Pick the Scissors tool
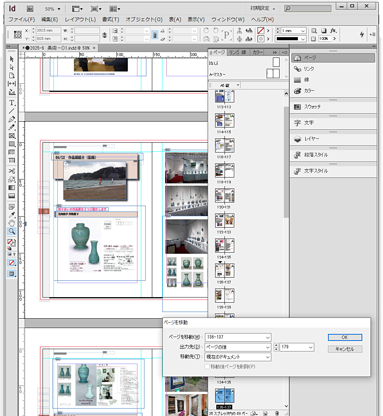Image resolution: width=383 pixels, height=416 pixels. click(12, 171)
